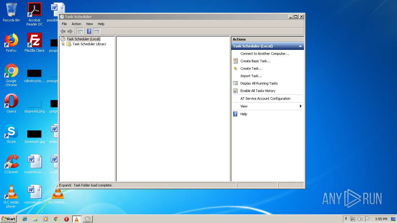Click the Action Center flag tray icon
This screenshot has height=223, width=397.
[x=368, y=219]
